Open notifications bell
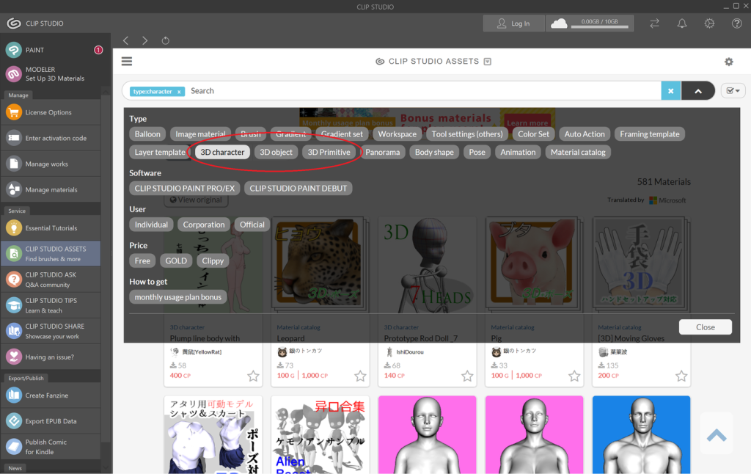751x474 pixels. pos(682,23)
